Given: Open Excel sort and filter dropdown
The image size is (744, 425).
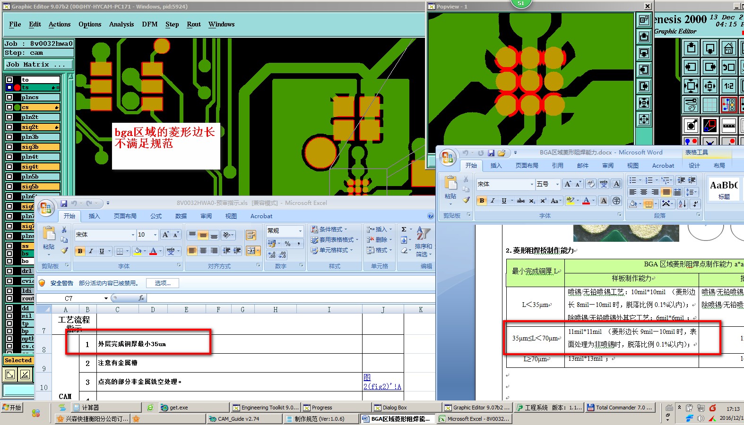Looking at the screenshot, I should [423, 242].
